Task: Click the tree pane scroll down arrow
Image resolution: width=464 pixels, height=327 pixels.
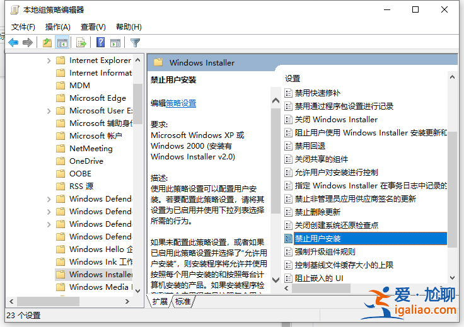Action: pyautogui.click(x=137, y=291)
